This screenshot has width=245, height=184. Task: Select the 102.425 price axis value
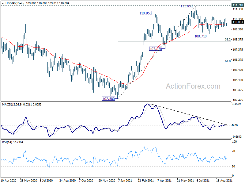tap(238, 100)
